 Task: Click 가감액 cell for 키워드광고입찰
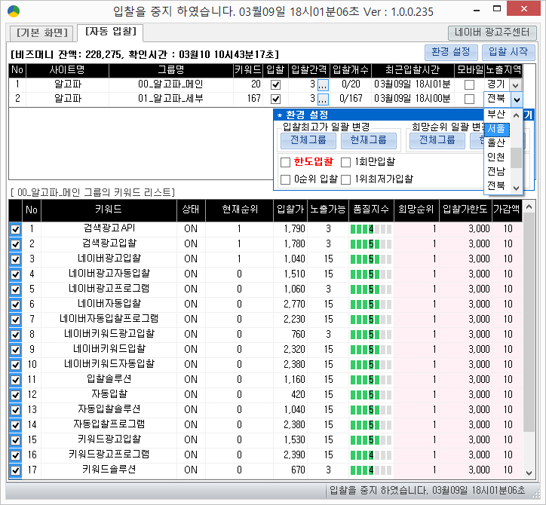pos(507,440)
